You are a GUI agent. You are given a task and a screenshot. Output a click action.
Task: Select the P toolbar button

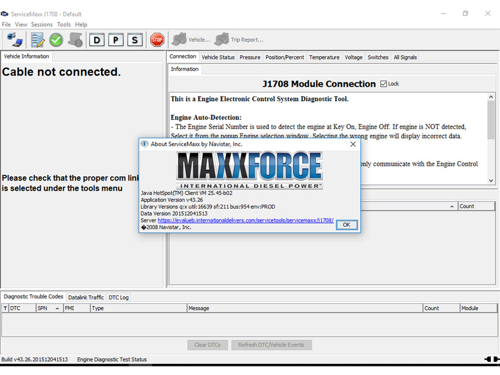coord(116,40)
